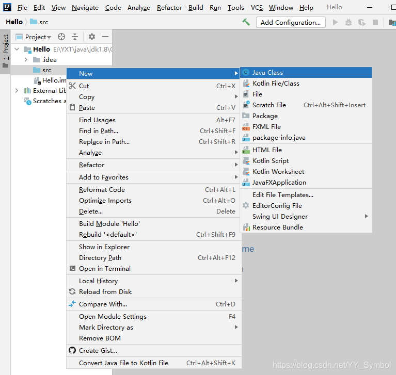
Task: Choose package-info.java in New submenu
Action: [306, 137]
